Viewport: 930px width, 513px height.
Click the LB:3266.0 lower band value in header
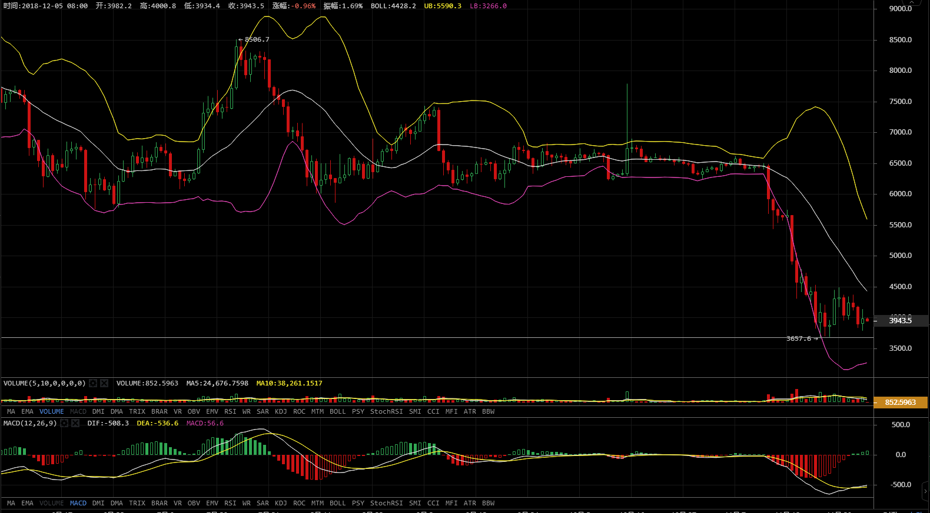(x=488, y=6)
